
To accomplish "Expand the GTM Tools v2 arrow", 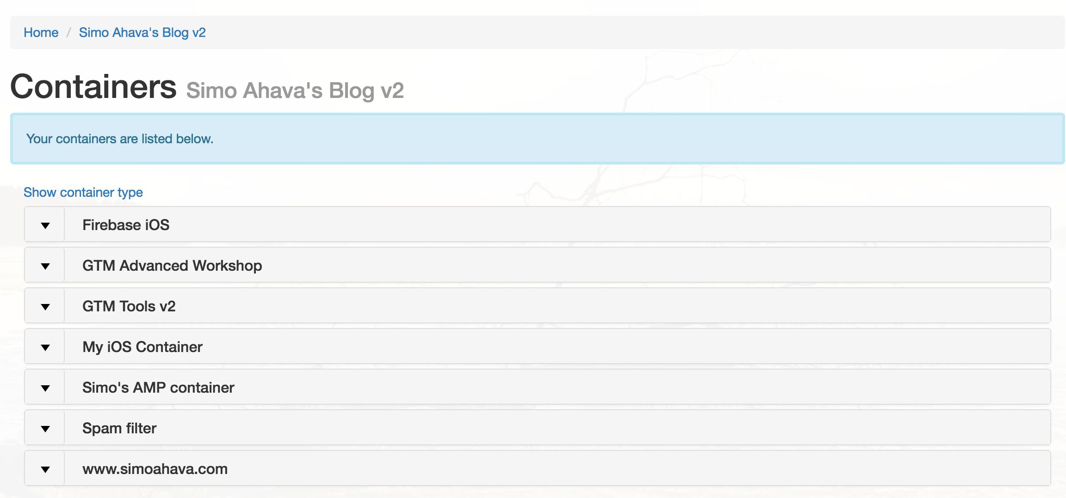I will (45, 306).
